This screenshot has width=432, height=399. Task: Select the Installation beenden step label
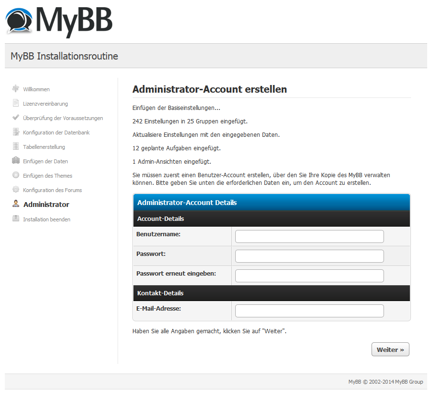[x=47, y=219]
